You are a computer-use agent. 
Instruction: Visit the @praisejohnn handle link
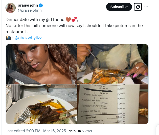coord(30,10)
